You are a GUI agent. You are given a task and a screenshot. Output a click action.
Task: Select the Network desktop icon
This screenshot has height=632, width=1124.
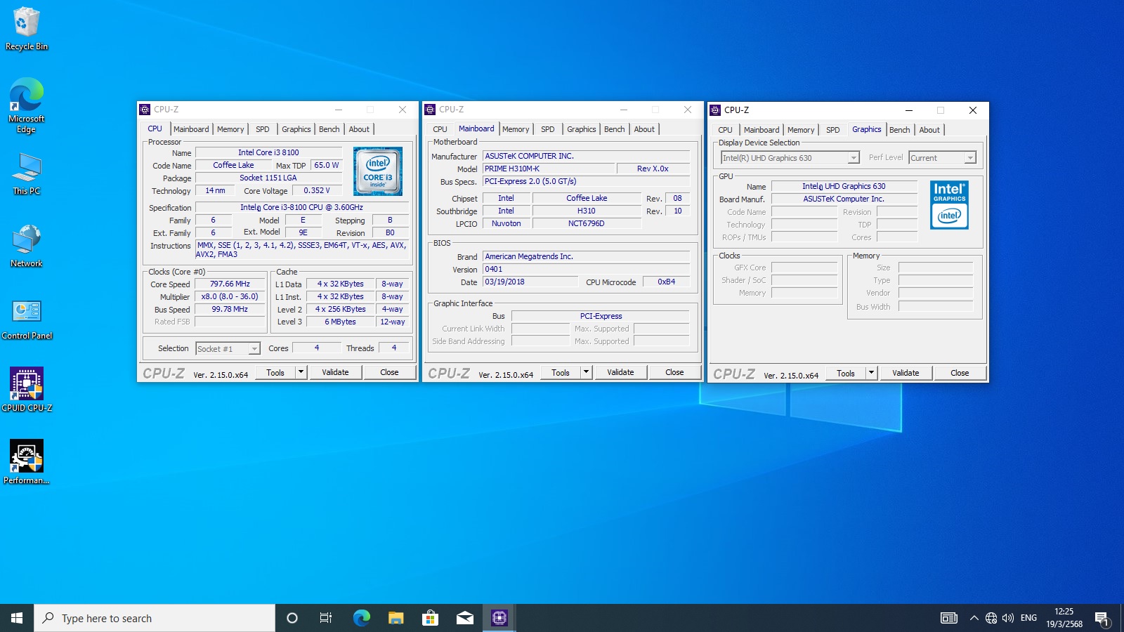coord(27,246)
